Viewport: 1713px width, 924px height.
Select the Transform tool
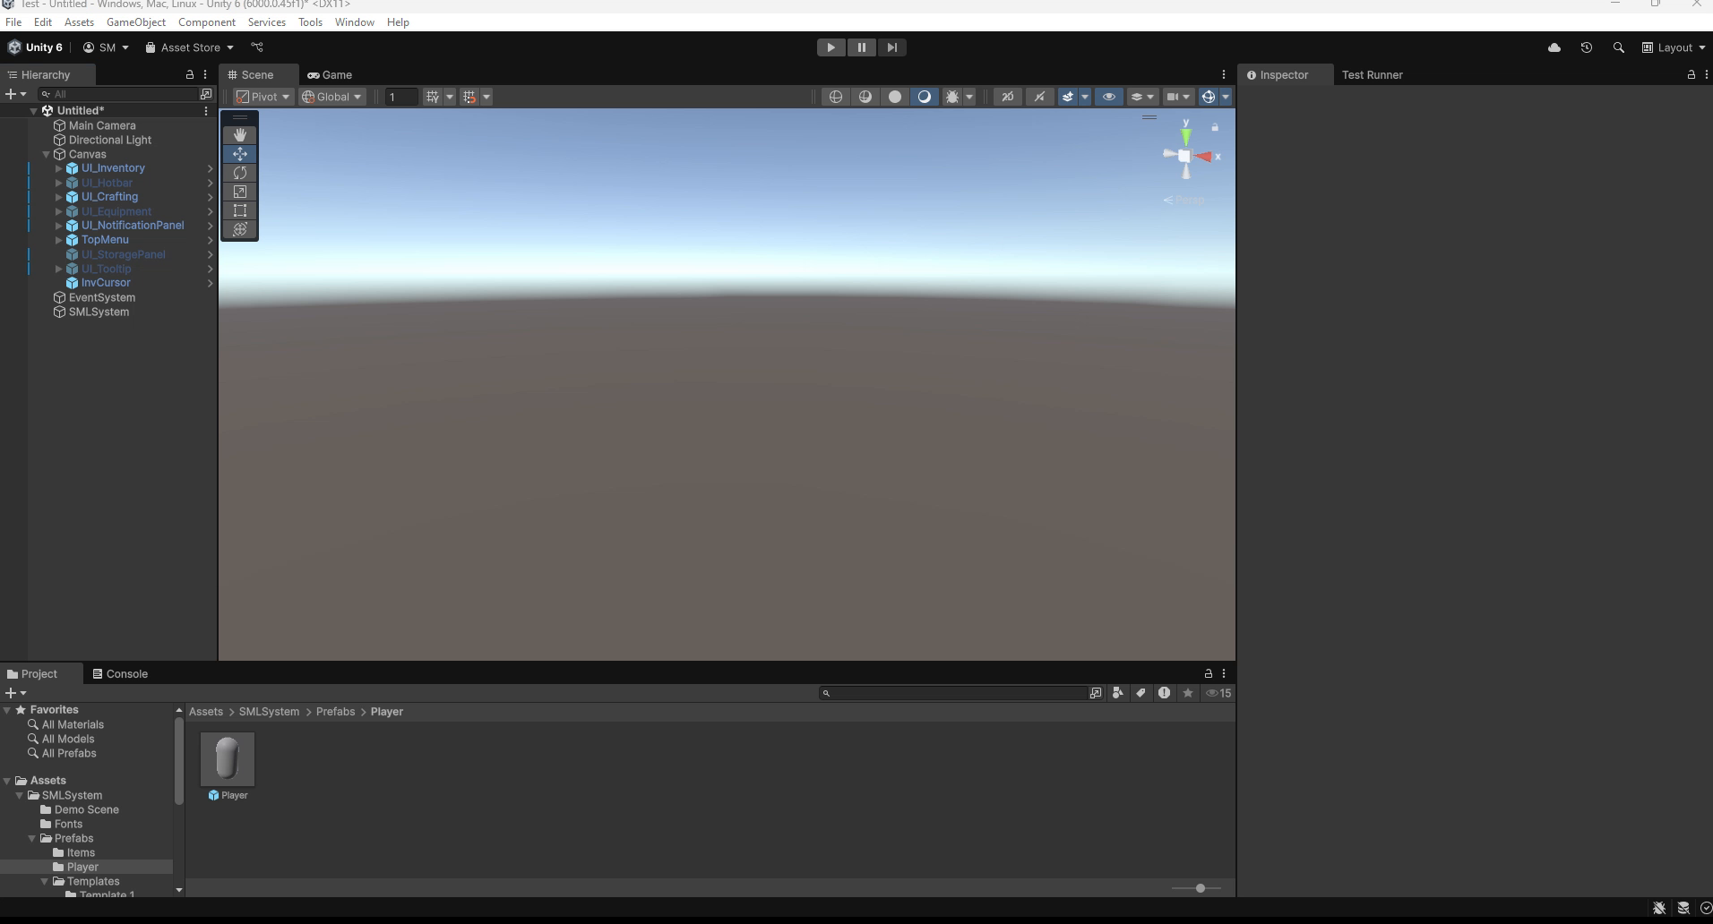click(x=240, y=229)
